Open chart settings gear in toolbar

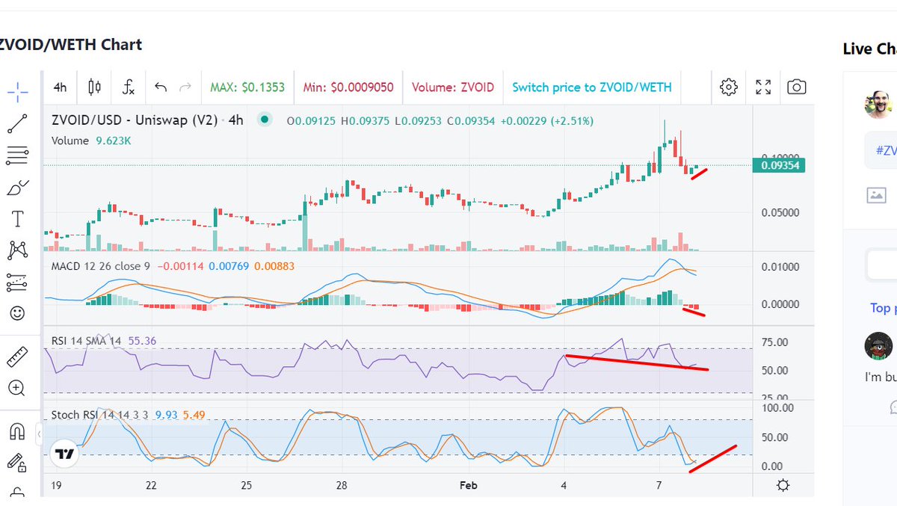point(728,87)
